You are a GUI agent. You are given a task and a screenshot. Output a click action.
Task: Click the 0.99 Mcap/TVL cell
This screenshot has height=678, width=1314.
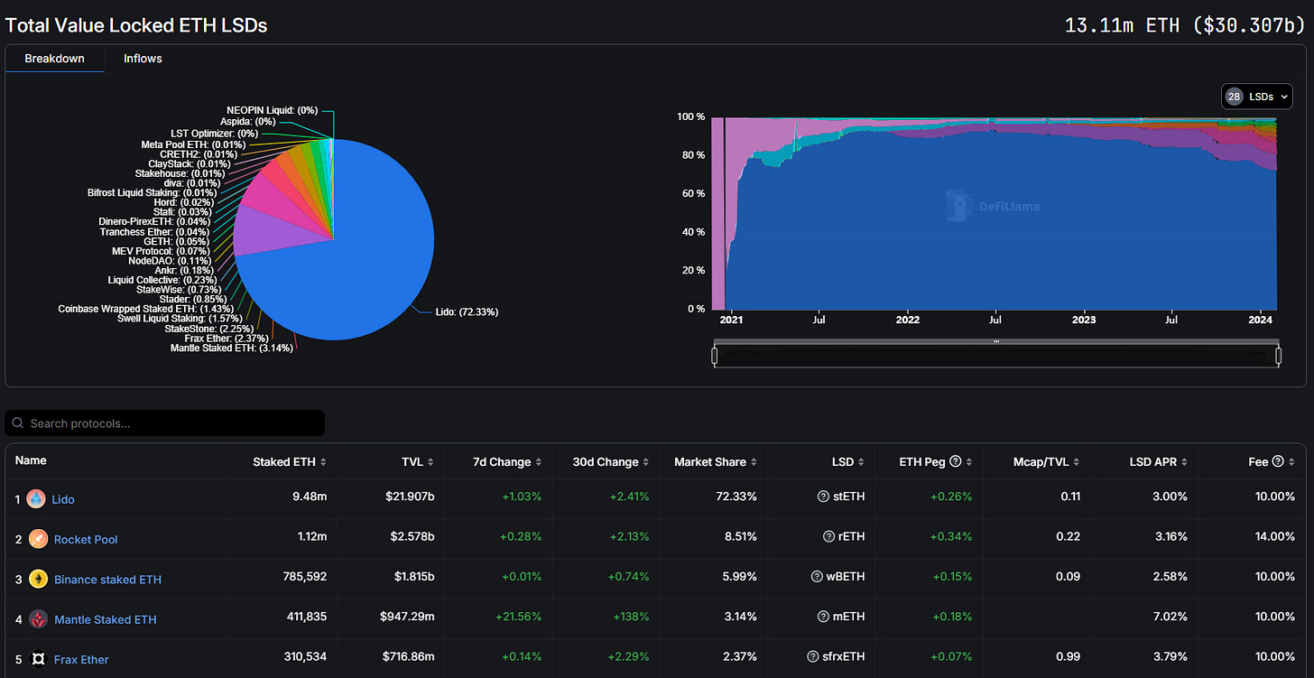(x=1069, y=658)
